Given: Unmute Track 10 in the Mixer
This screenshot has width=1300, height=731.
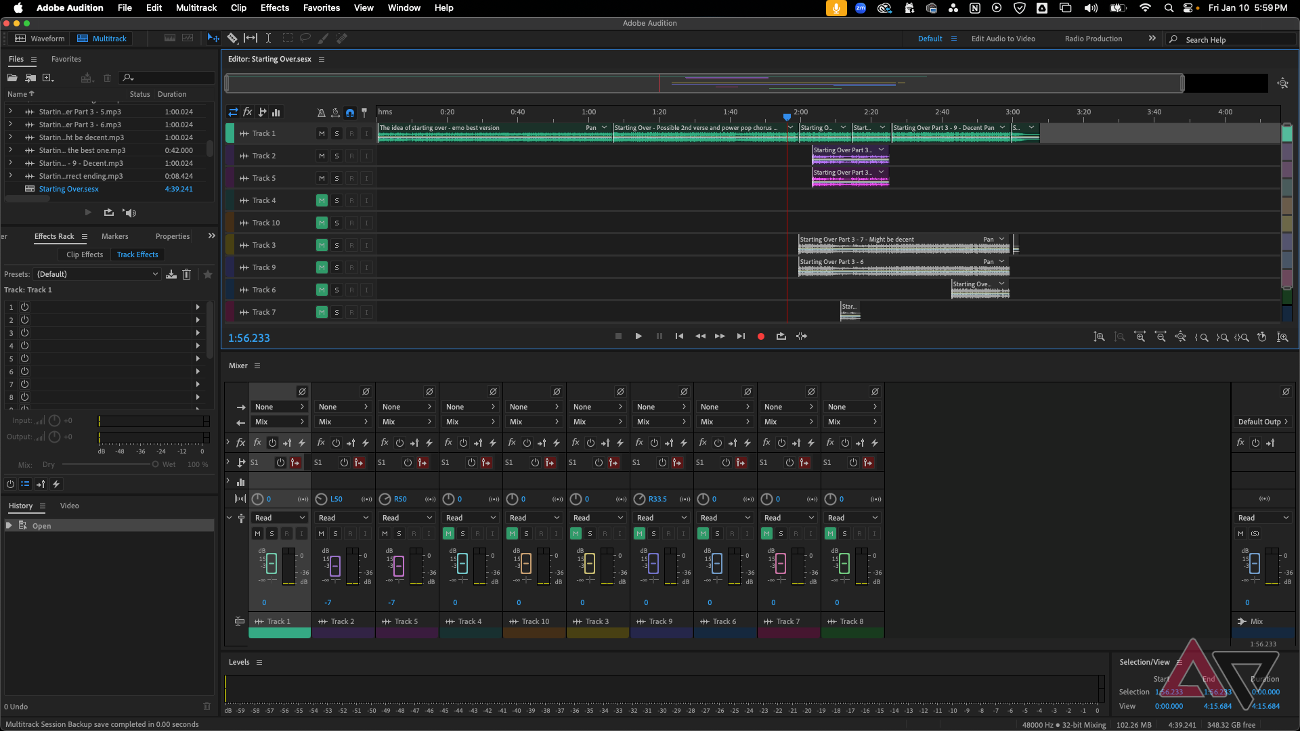Looking at the screenshot, I should [x=512, y=534].
